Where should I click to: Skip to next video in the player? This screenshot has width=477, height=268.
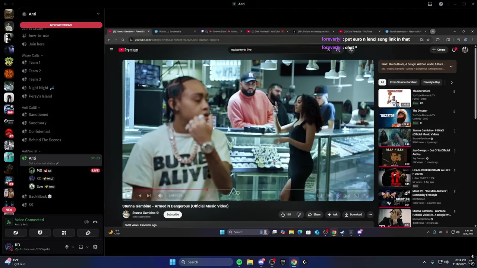pos(149,195)
